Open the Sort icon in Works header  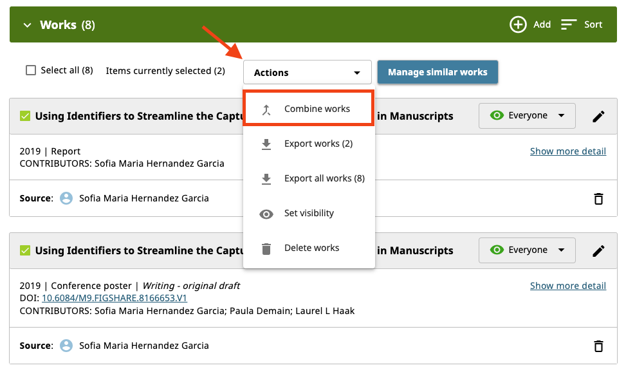(569, 24)
